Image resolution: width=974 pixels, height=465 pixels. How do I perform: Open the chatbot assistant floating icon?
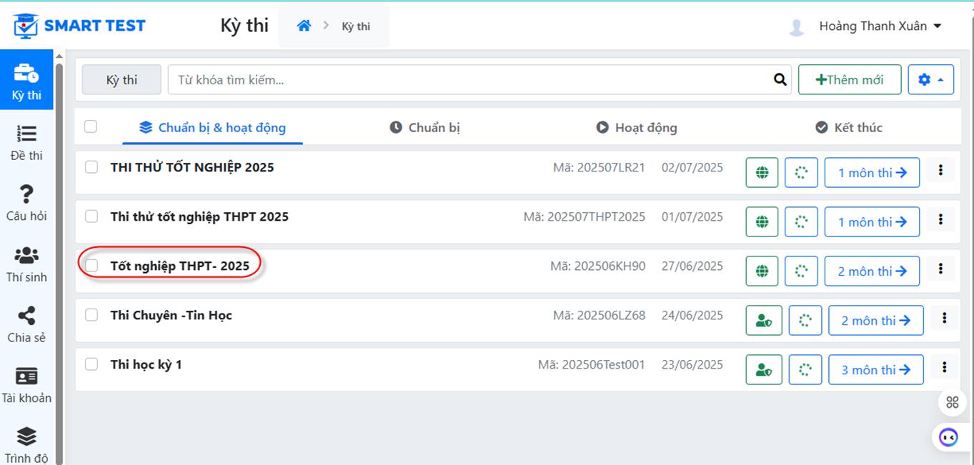pyautogui.click(x=948, y=436)
